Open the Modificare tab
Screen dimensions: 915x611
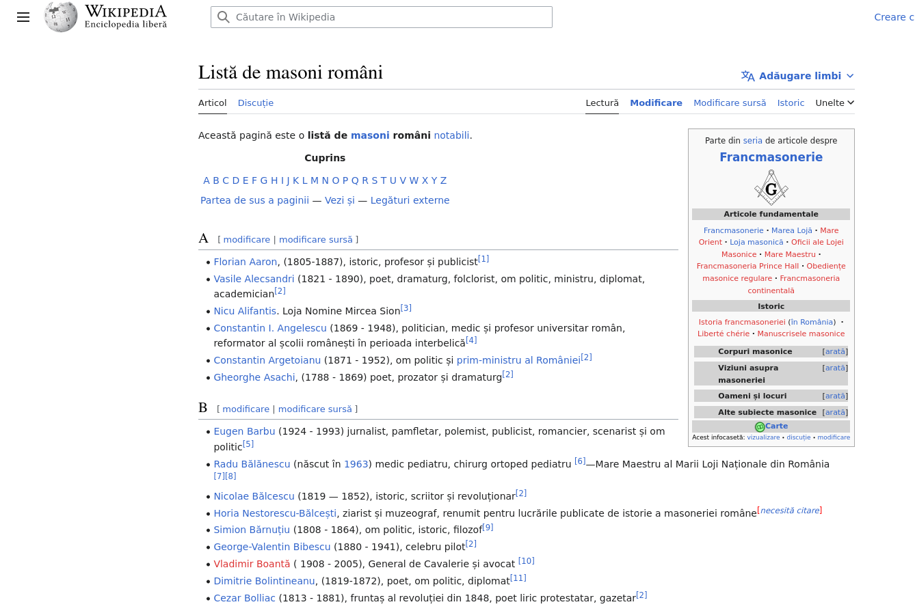(656, 103)
